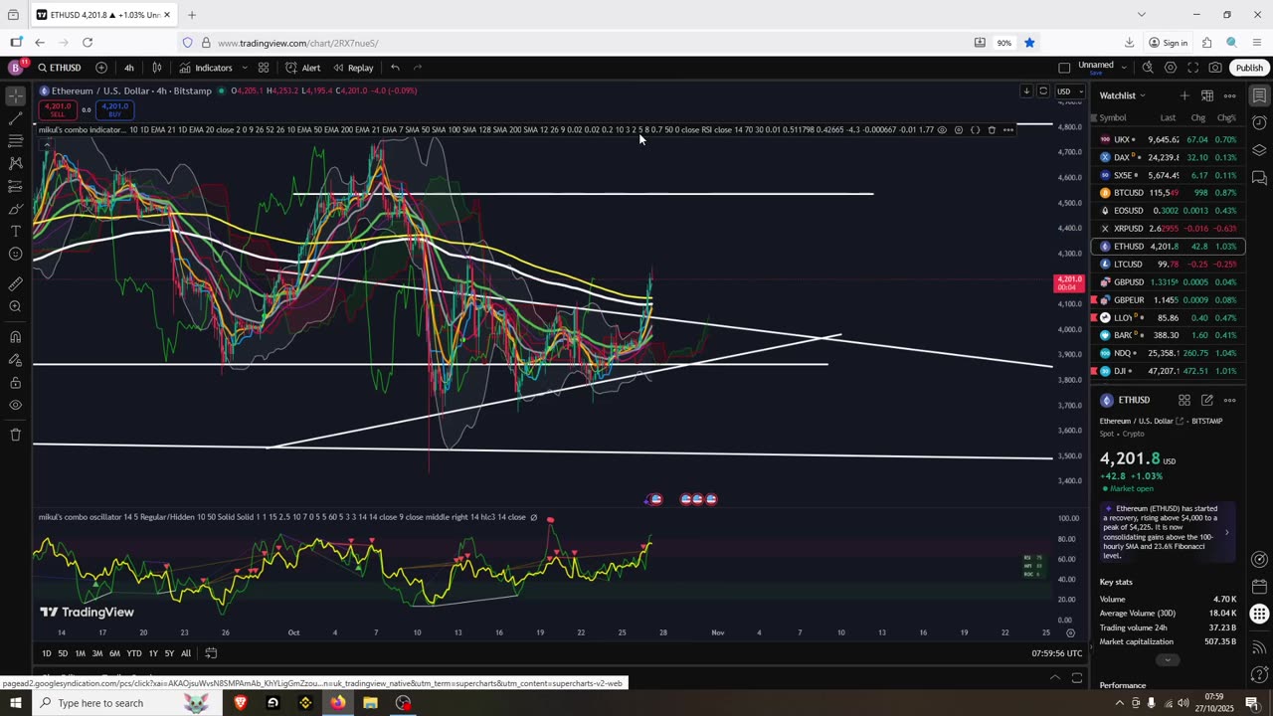
Task: Take a chart snapshot with camera icon
Action: (x=1215, y=68)
